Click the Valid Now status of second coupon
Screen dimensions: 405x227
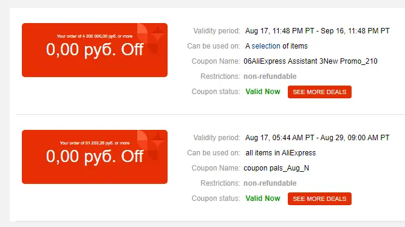click(263, 198)
